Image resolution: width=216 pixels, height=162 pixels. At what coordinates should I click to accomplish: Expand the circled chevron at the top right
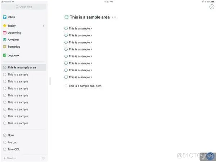[212, 6]
